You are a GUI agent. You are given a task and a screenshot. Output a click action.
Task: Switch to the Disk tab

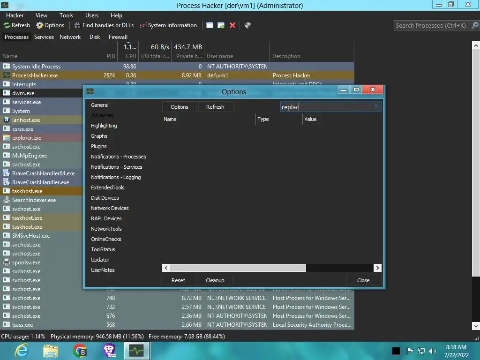[x=95, y=37]
